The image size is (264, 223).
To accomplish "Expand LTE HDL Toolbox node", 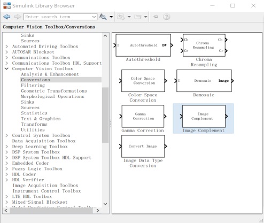I will pyautogui.click(x=7, y=197).
